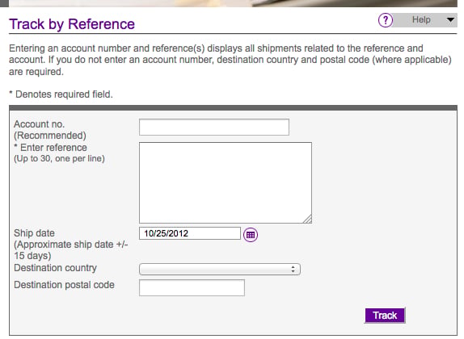Screen dimensions: 464x339
Task: Click the Destination postal code label
Action: click(x=64, y=285)
